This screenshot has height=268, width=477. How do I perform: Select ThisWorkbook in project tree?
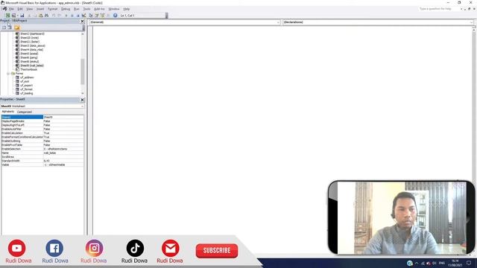pyautogui.click(x=28, y=69)
